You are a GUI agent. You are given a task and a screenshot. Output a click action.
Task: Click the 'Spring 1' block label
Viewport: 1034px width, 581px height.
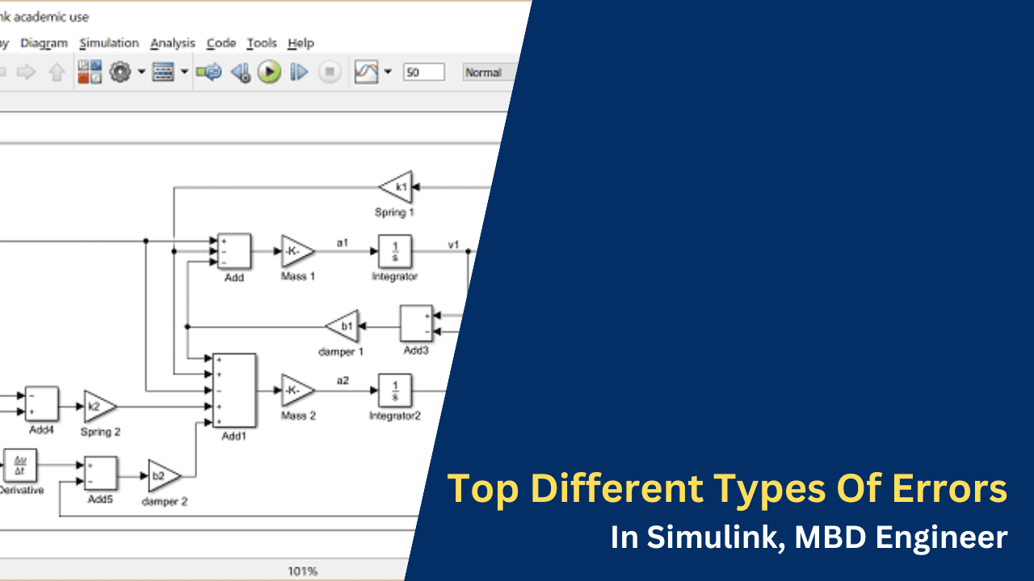(x=394, y=212)
